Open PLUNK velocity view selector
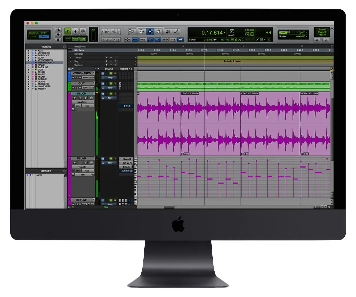The width and height of the screenshot is (356, 297). (83, 167)
